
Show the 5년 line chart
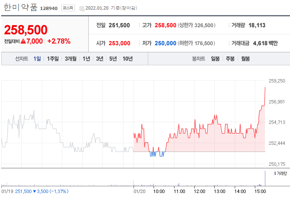(113, 59)
